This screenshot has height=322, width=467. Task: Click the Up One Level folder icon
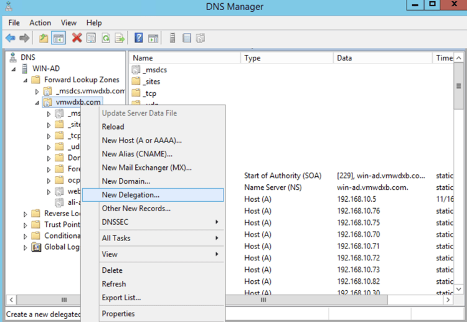(x=44, y=38)
